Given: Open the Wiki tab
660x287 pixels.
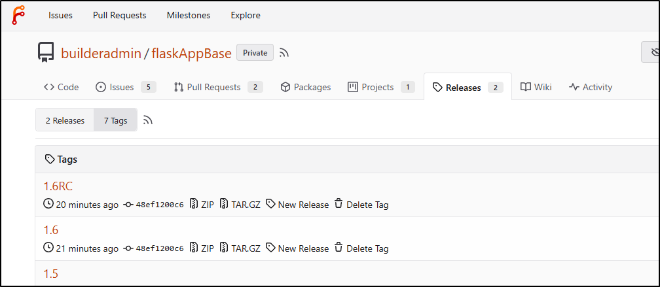Looking at the screenshot, I should 536,87.
